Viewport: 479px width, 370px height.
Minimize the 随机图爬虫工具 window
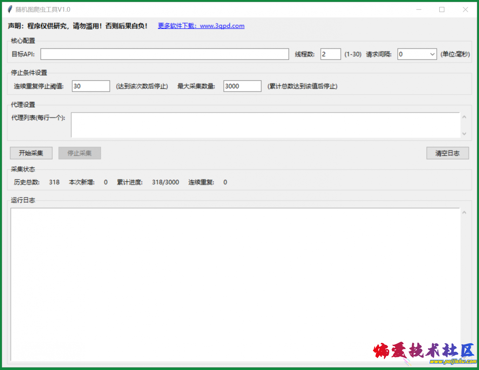pos(419,9)
